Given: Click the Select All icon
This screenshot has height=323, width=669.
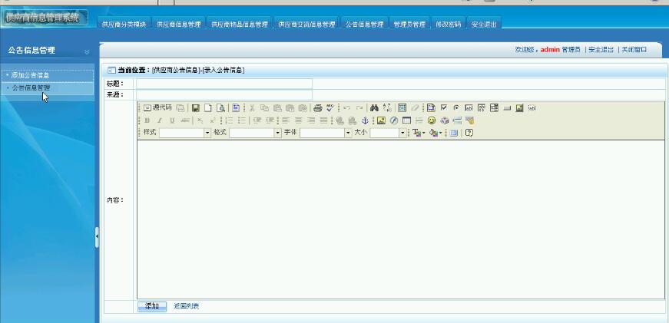Looking at the screenshot, I should [x=402, y=108].
